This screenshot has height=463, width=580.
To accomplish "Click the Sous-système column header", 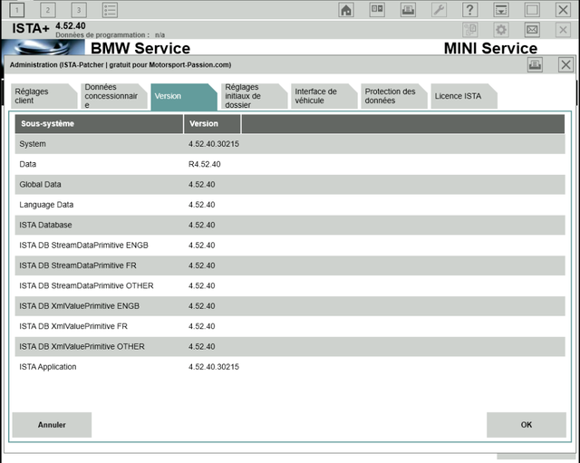I will click(x=99, y=123).
